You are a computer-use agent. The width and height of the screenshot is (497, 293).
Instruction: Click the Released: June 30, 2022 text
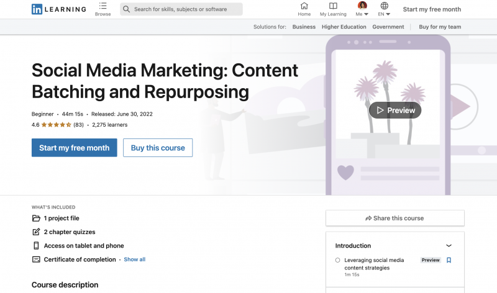122,114
